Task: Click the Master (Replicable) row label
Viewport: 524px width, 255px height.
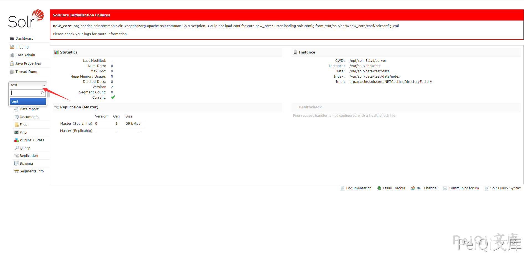Action: (x=76, y=131)
